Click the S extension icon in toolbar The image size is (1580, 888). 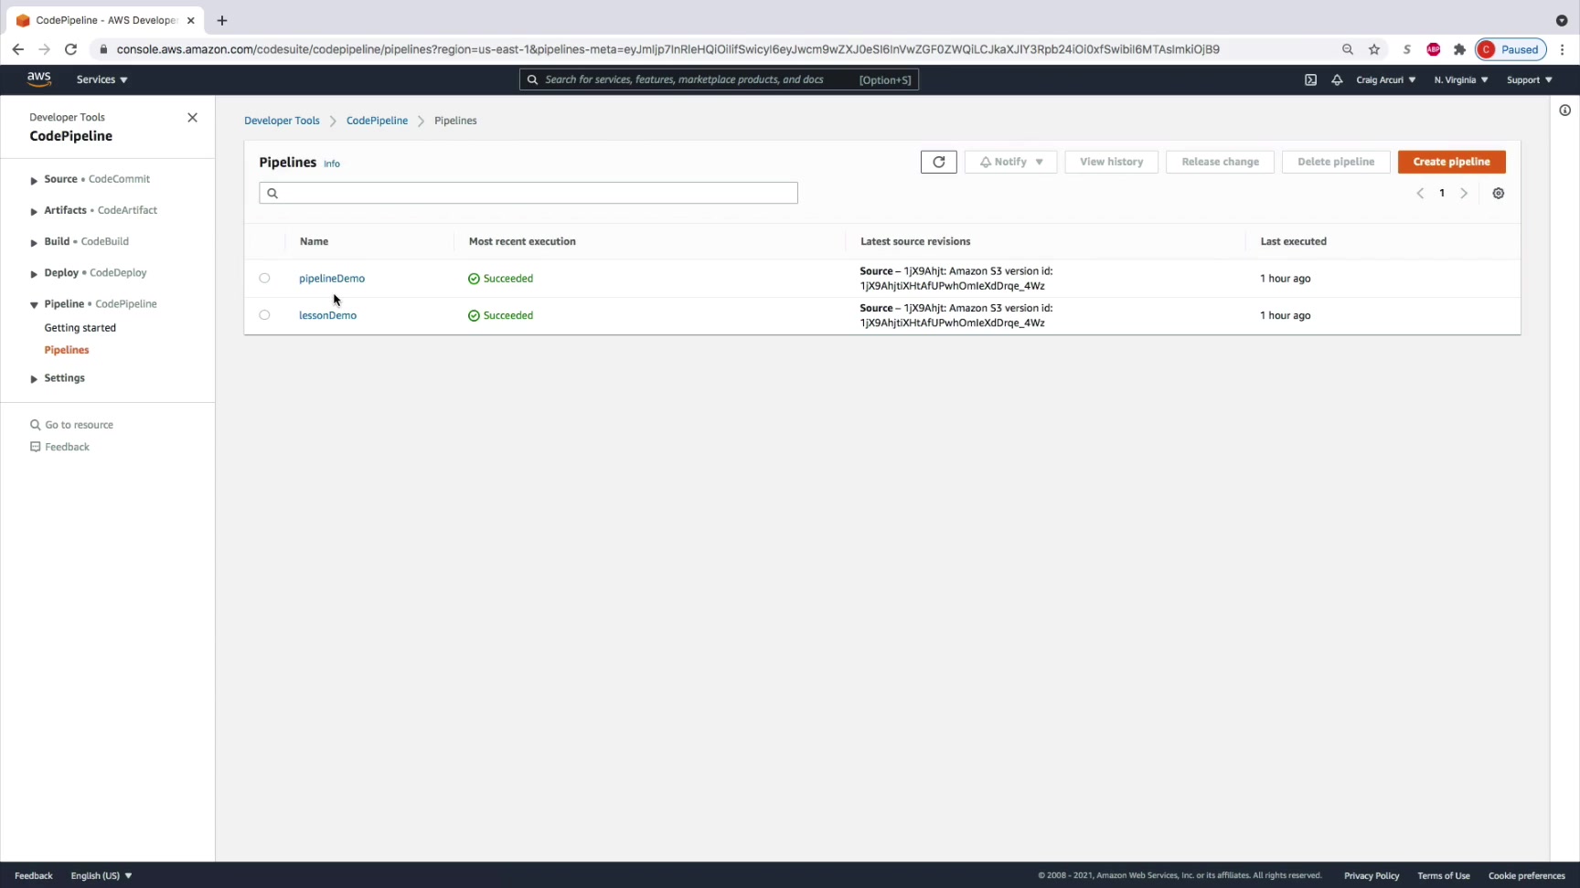[1406, 49]
